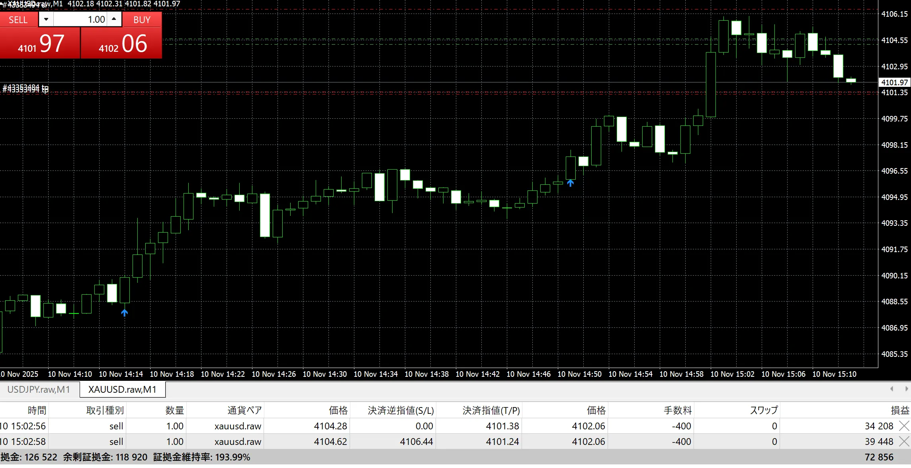Click the 決済逆指値(S/L) column header
Screen dimensions: 911x468
(x=400, y=410)
